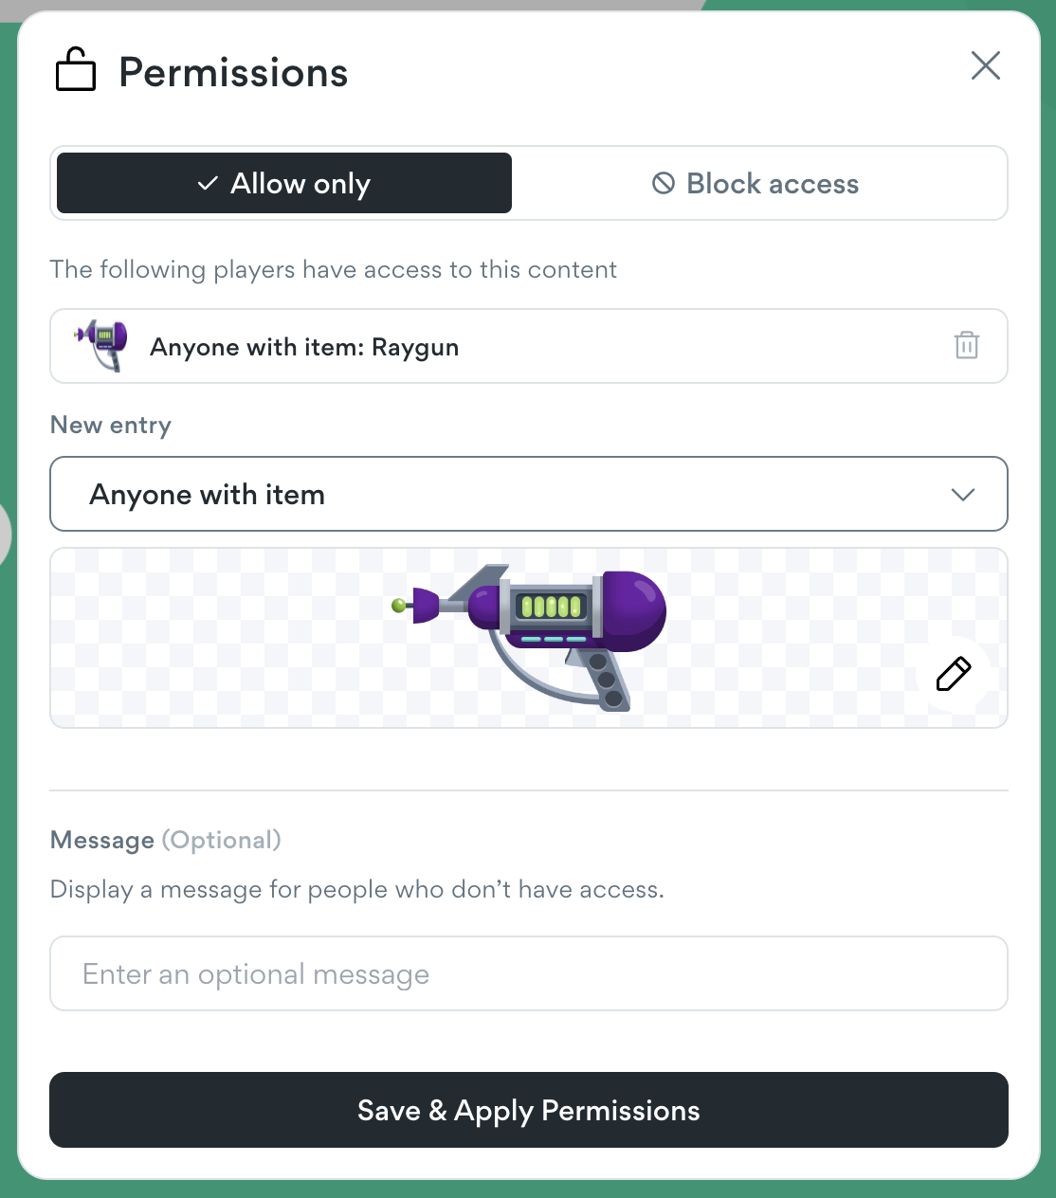This screenshot has height=1198, width=1056.
Task: Click the prohibited circle icon in Block access
Action: (664, 183)
